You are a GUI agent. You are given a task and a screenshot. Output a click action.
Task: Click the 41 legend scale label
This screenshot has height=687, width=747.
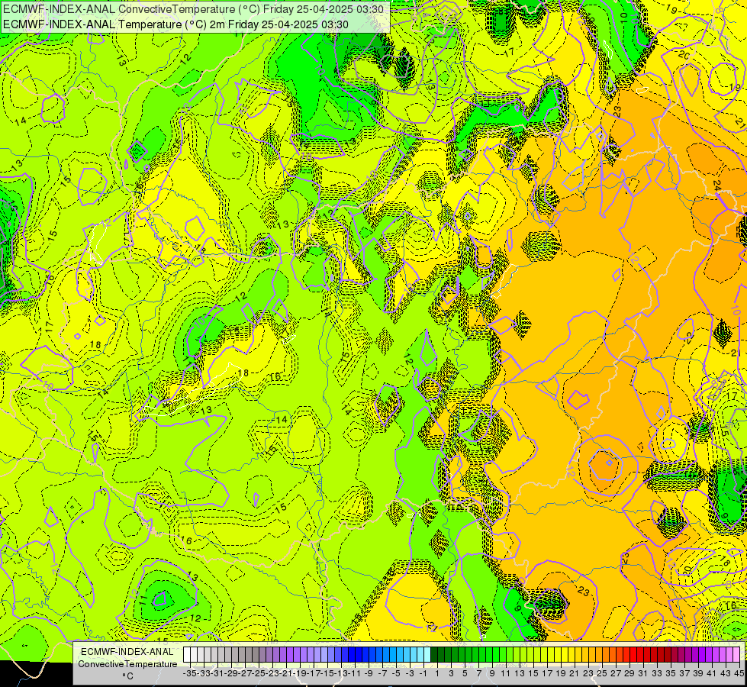point(711,674)
